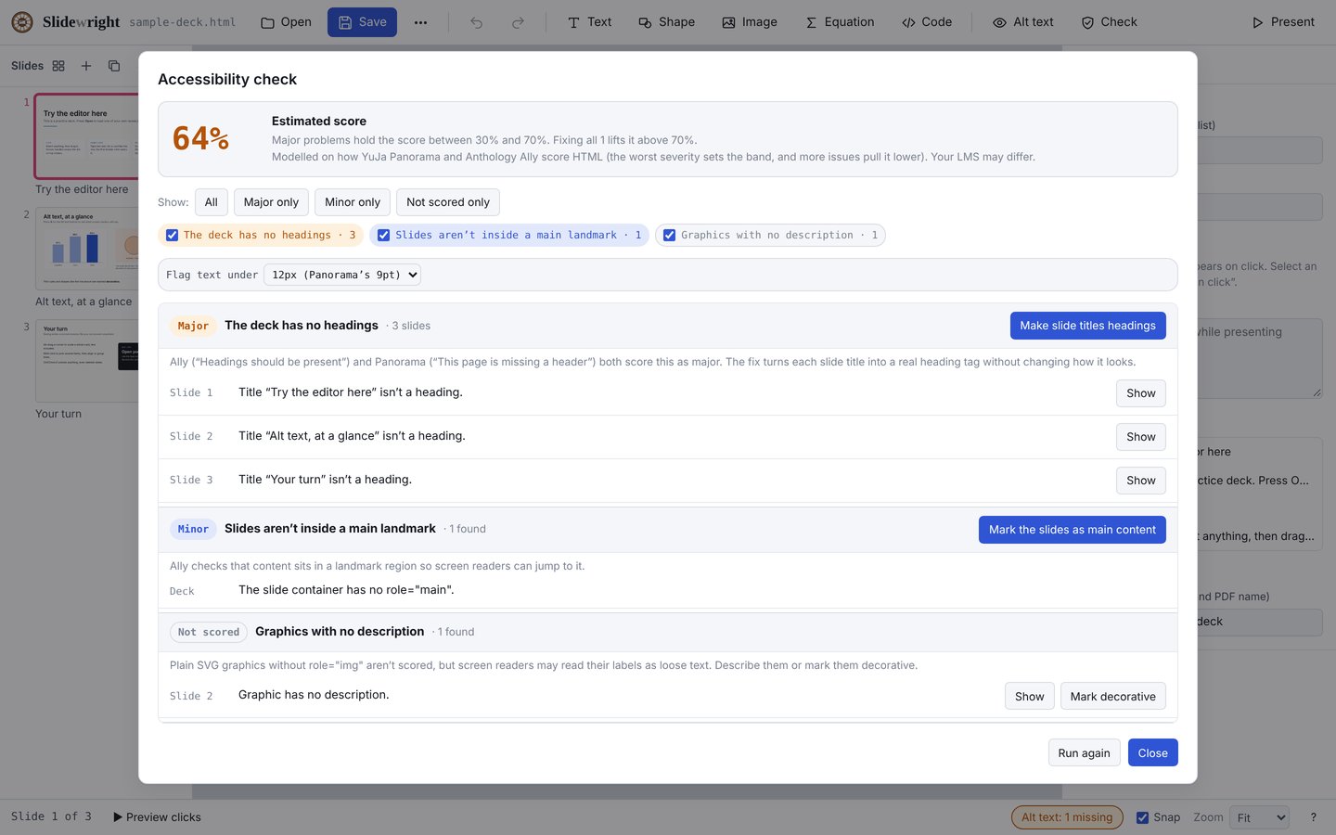Open a file with the Open button
This screenshot has width=1336, height=835.
pos(286,22)
